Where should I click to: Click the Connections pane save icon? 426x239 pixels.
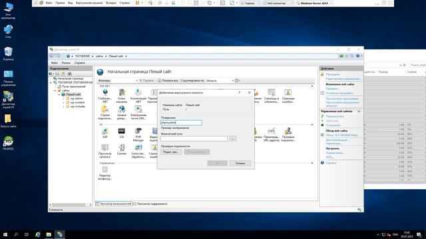57,74
